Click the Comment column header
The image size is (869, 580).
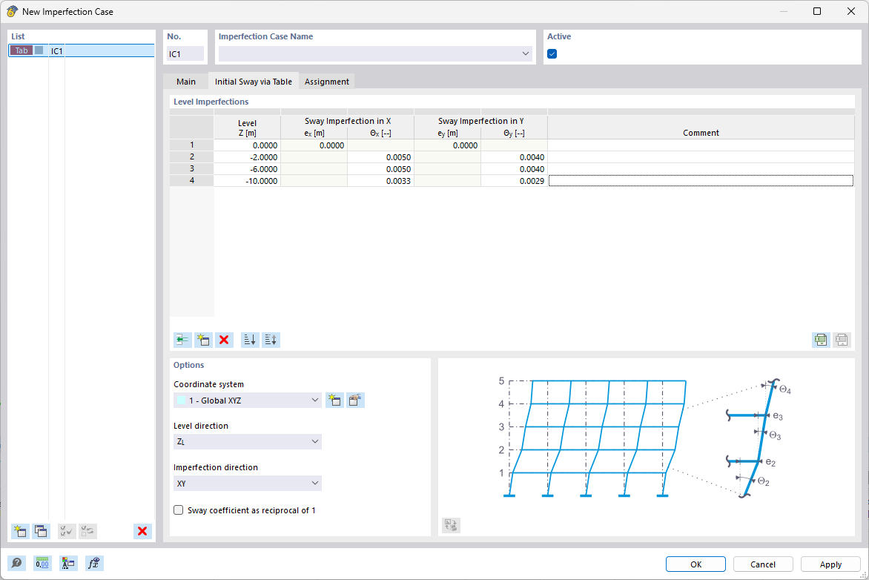point(701,133)
